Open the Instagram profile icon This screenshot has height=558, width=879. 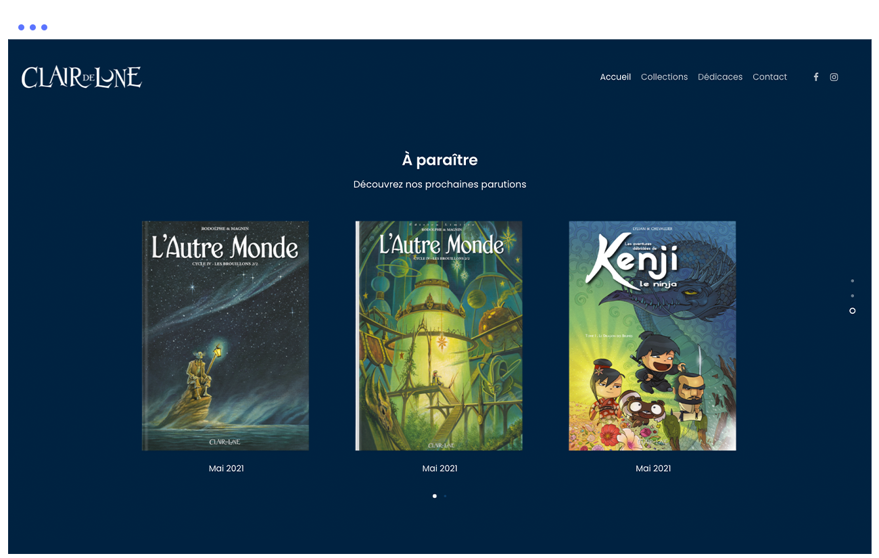(x=834, y=77)
